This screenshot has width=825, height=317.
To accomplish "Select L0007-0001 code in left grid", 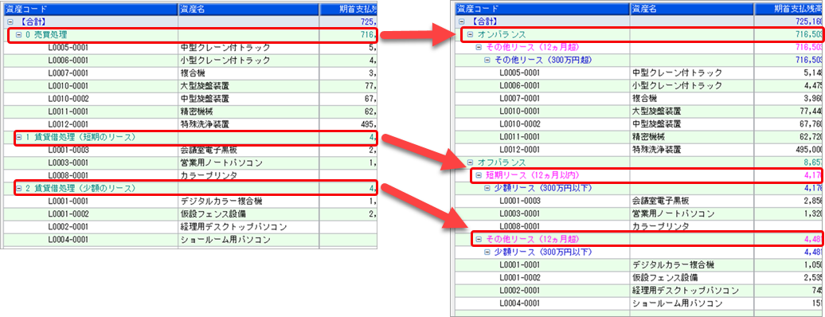I will coord(68,73).
